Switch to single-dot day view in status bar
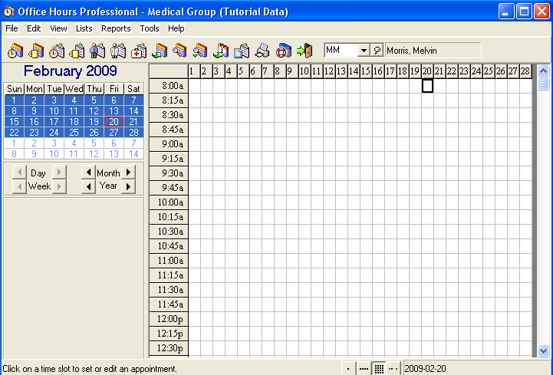Viewport: 553px width, 375px height. [x=348, y=369]
